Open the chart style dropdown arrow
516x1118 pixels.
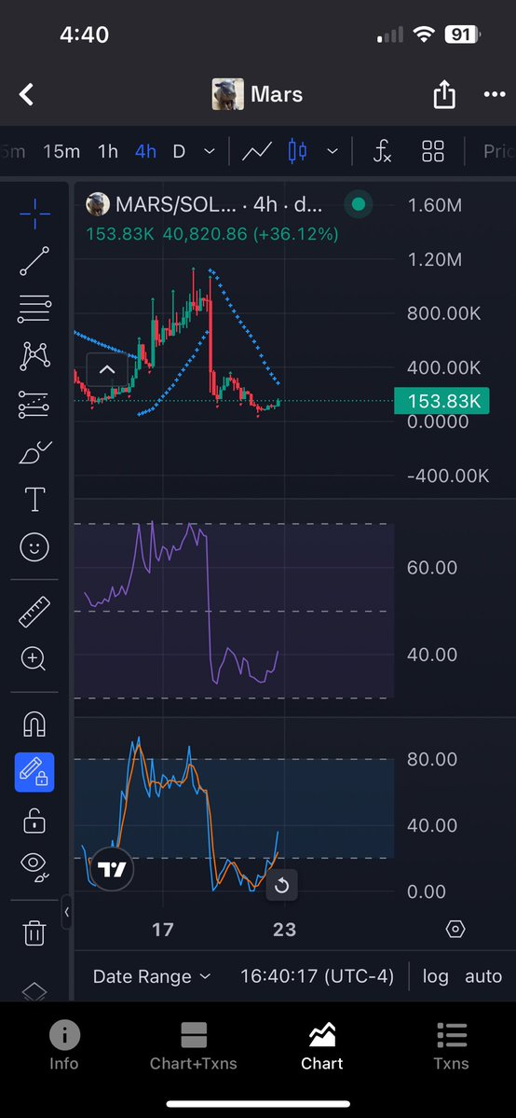click(x=333, y=151)
